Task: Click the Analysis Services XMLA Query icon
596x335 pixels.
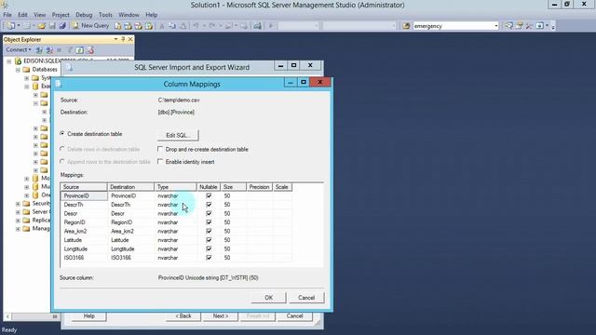Action: [149, 26]
